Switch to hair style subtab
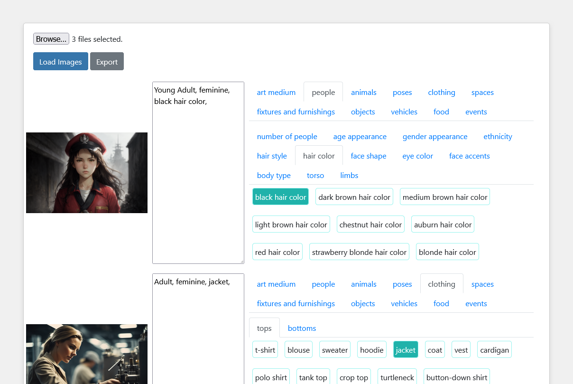The width and height of the screenshot is (573, 384). tap(272, 156)
